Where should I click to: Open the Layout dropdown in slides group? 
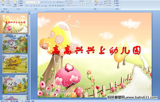click(x=21, y=1)
